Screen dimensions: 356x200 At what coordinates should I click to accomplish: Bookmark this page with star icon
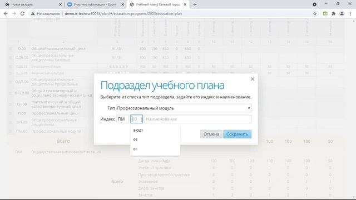coord(315,13)
